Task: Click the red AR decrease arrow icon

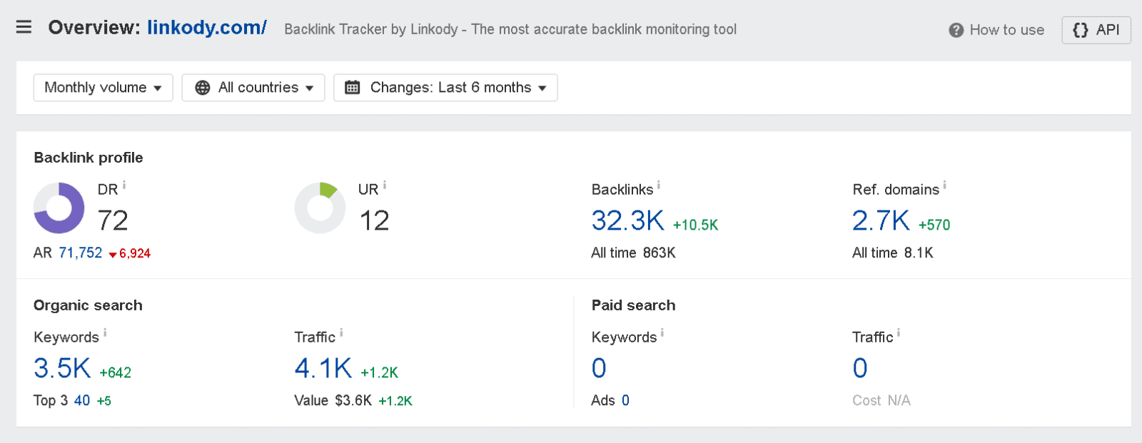Action: pyautogui.click(x=112, y=255)
